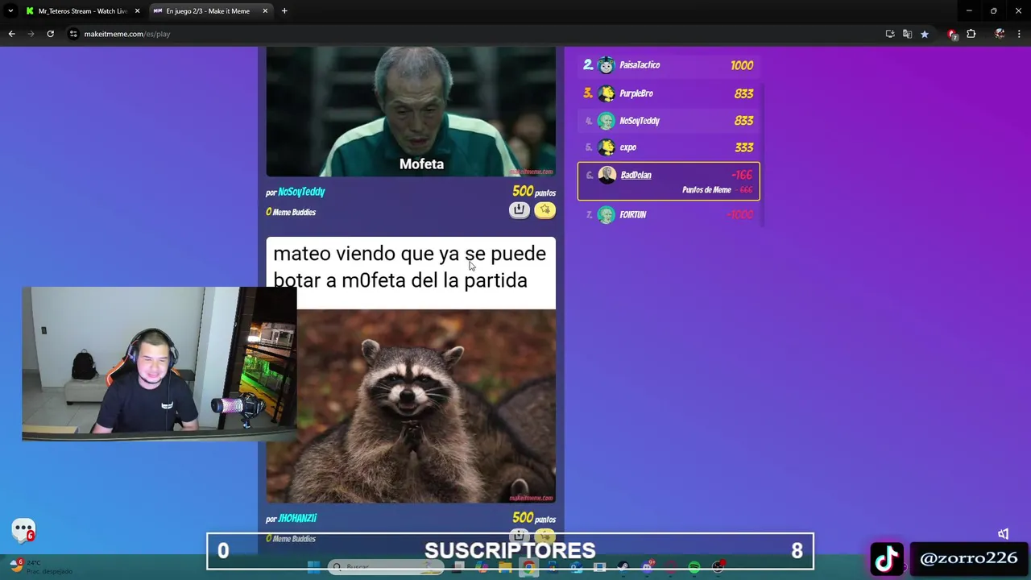Screen dimensions: 1031x580
Task: Click PurpleBro's avatar icon
Action: 607,93
